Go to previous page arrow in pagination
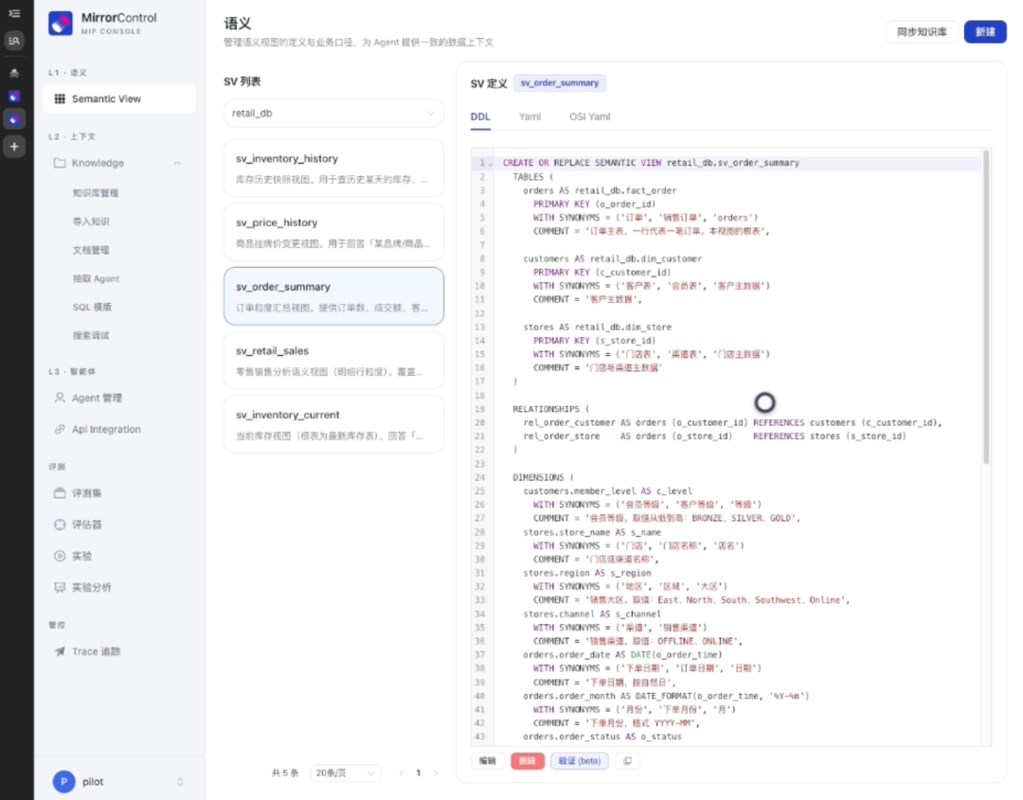 coord(401,773)
